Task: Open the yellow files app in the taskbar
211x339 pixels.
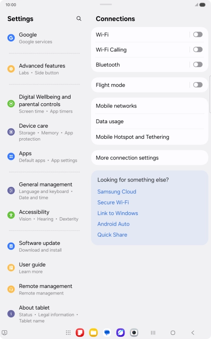Action: tap(93, 333)
